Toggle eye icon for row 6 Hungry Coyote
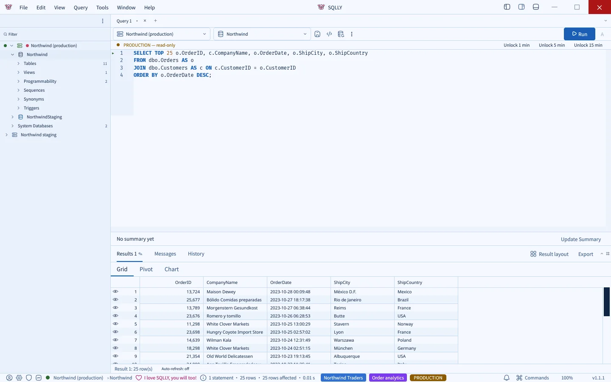611x382 pixels. pos(115,332)
